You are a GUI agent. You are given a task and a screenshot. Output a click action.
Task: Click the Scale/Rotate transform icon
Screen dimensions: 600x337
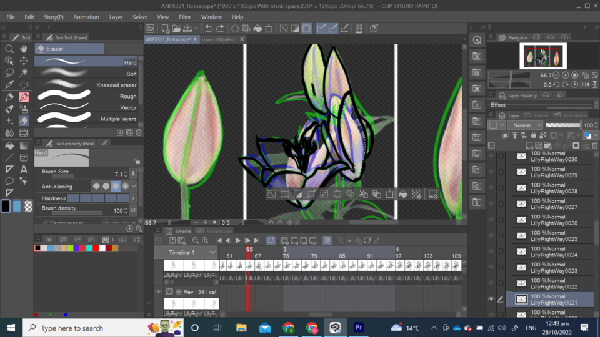coord(269,29)
